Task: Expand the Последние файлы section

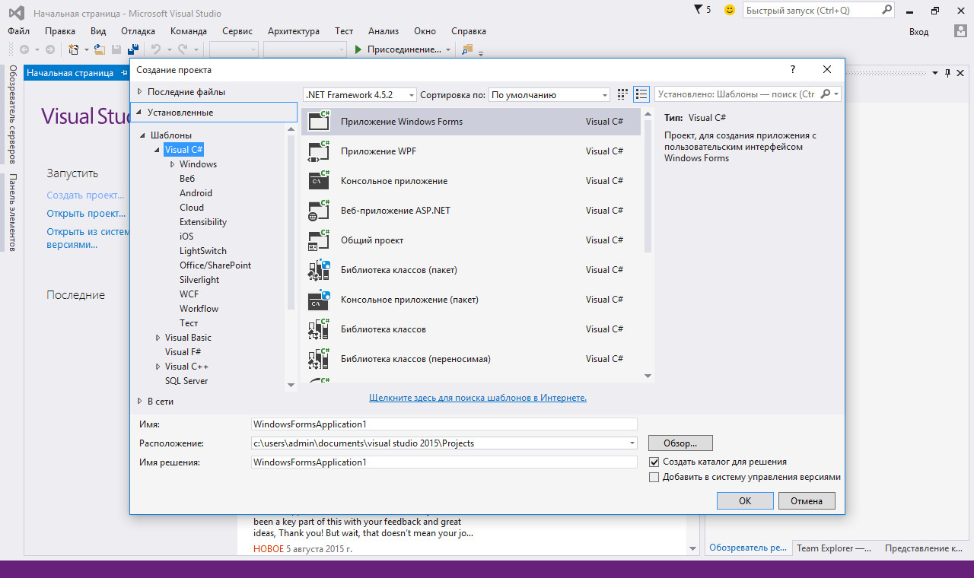Action: point(140,92)
